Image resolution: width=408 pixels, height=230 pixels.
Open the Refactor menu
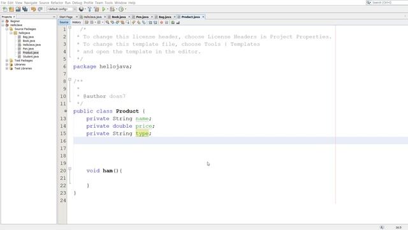(57, 3)
